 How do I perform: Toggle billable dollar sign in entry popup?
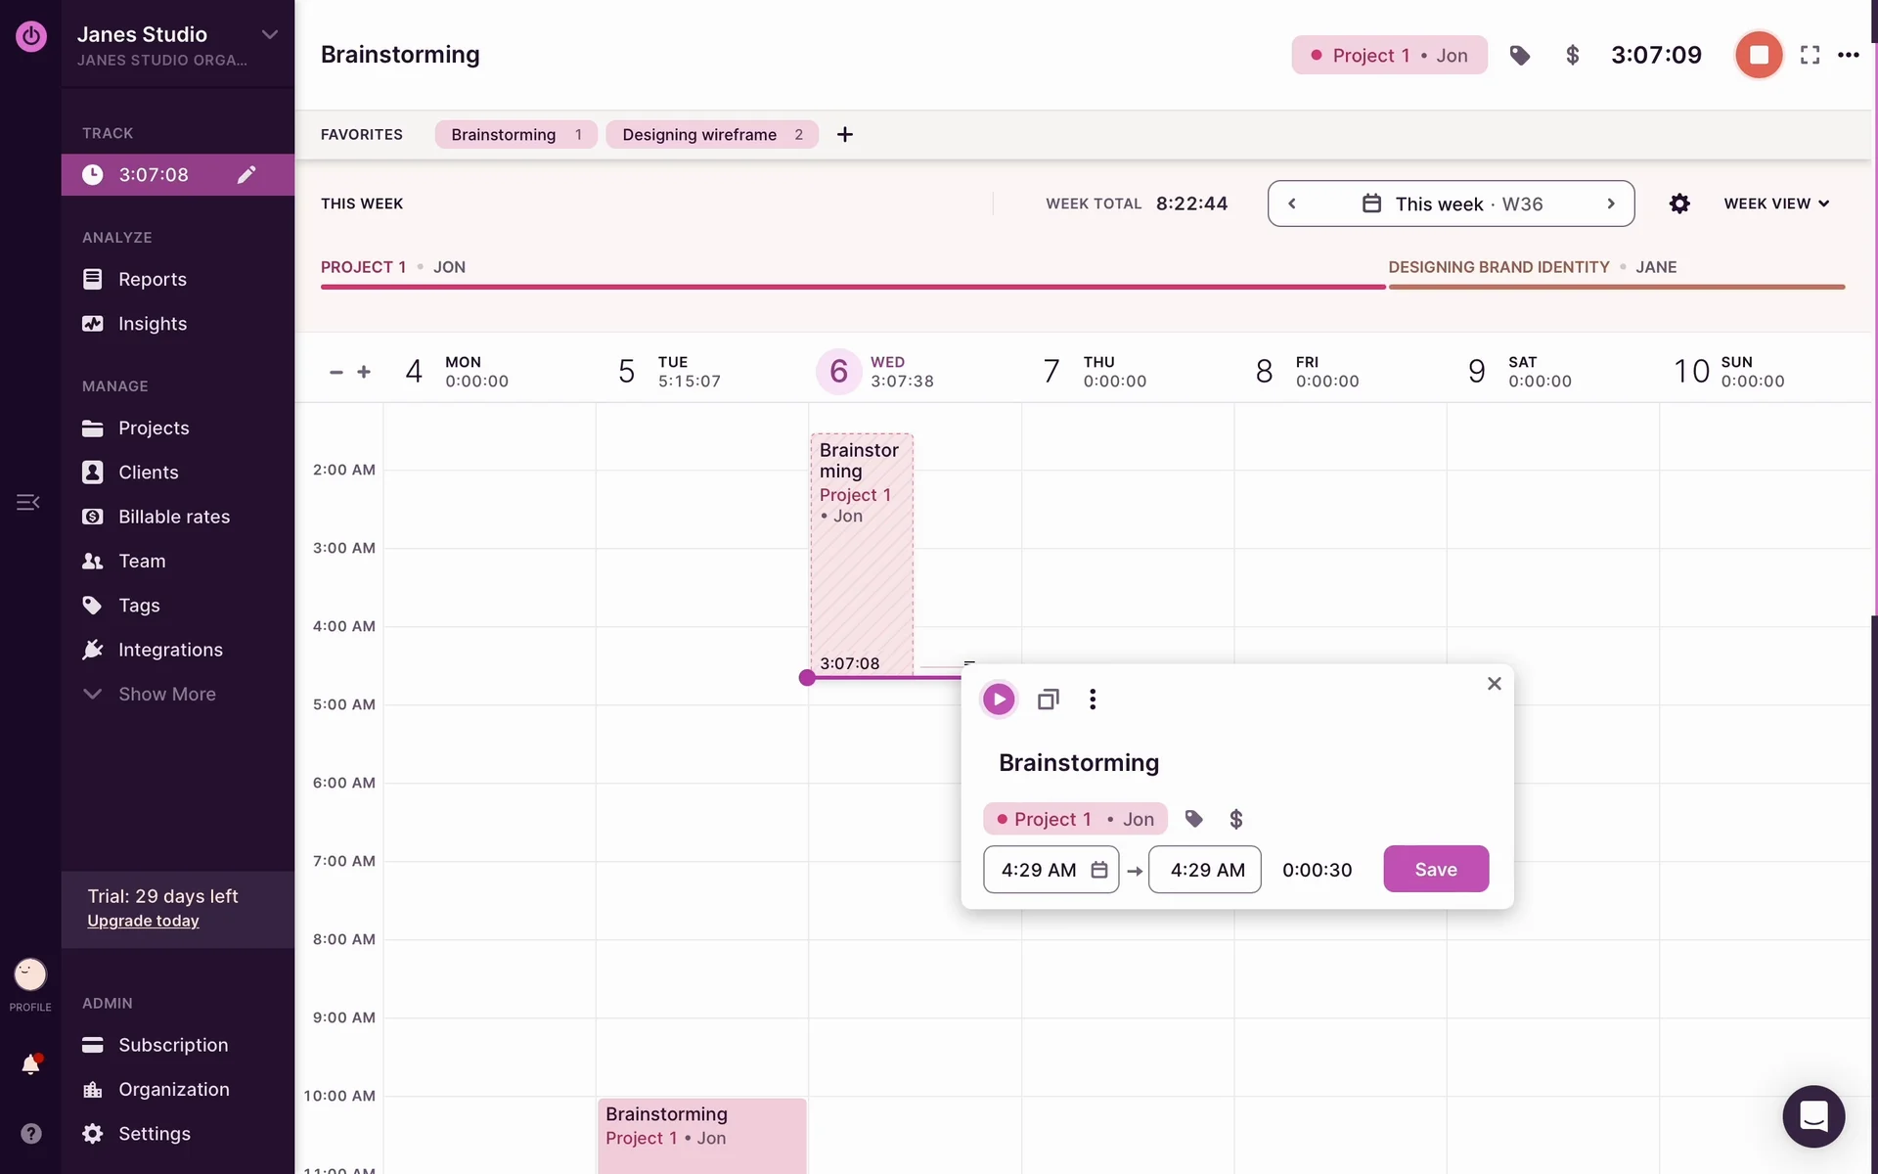1235,819
